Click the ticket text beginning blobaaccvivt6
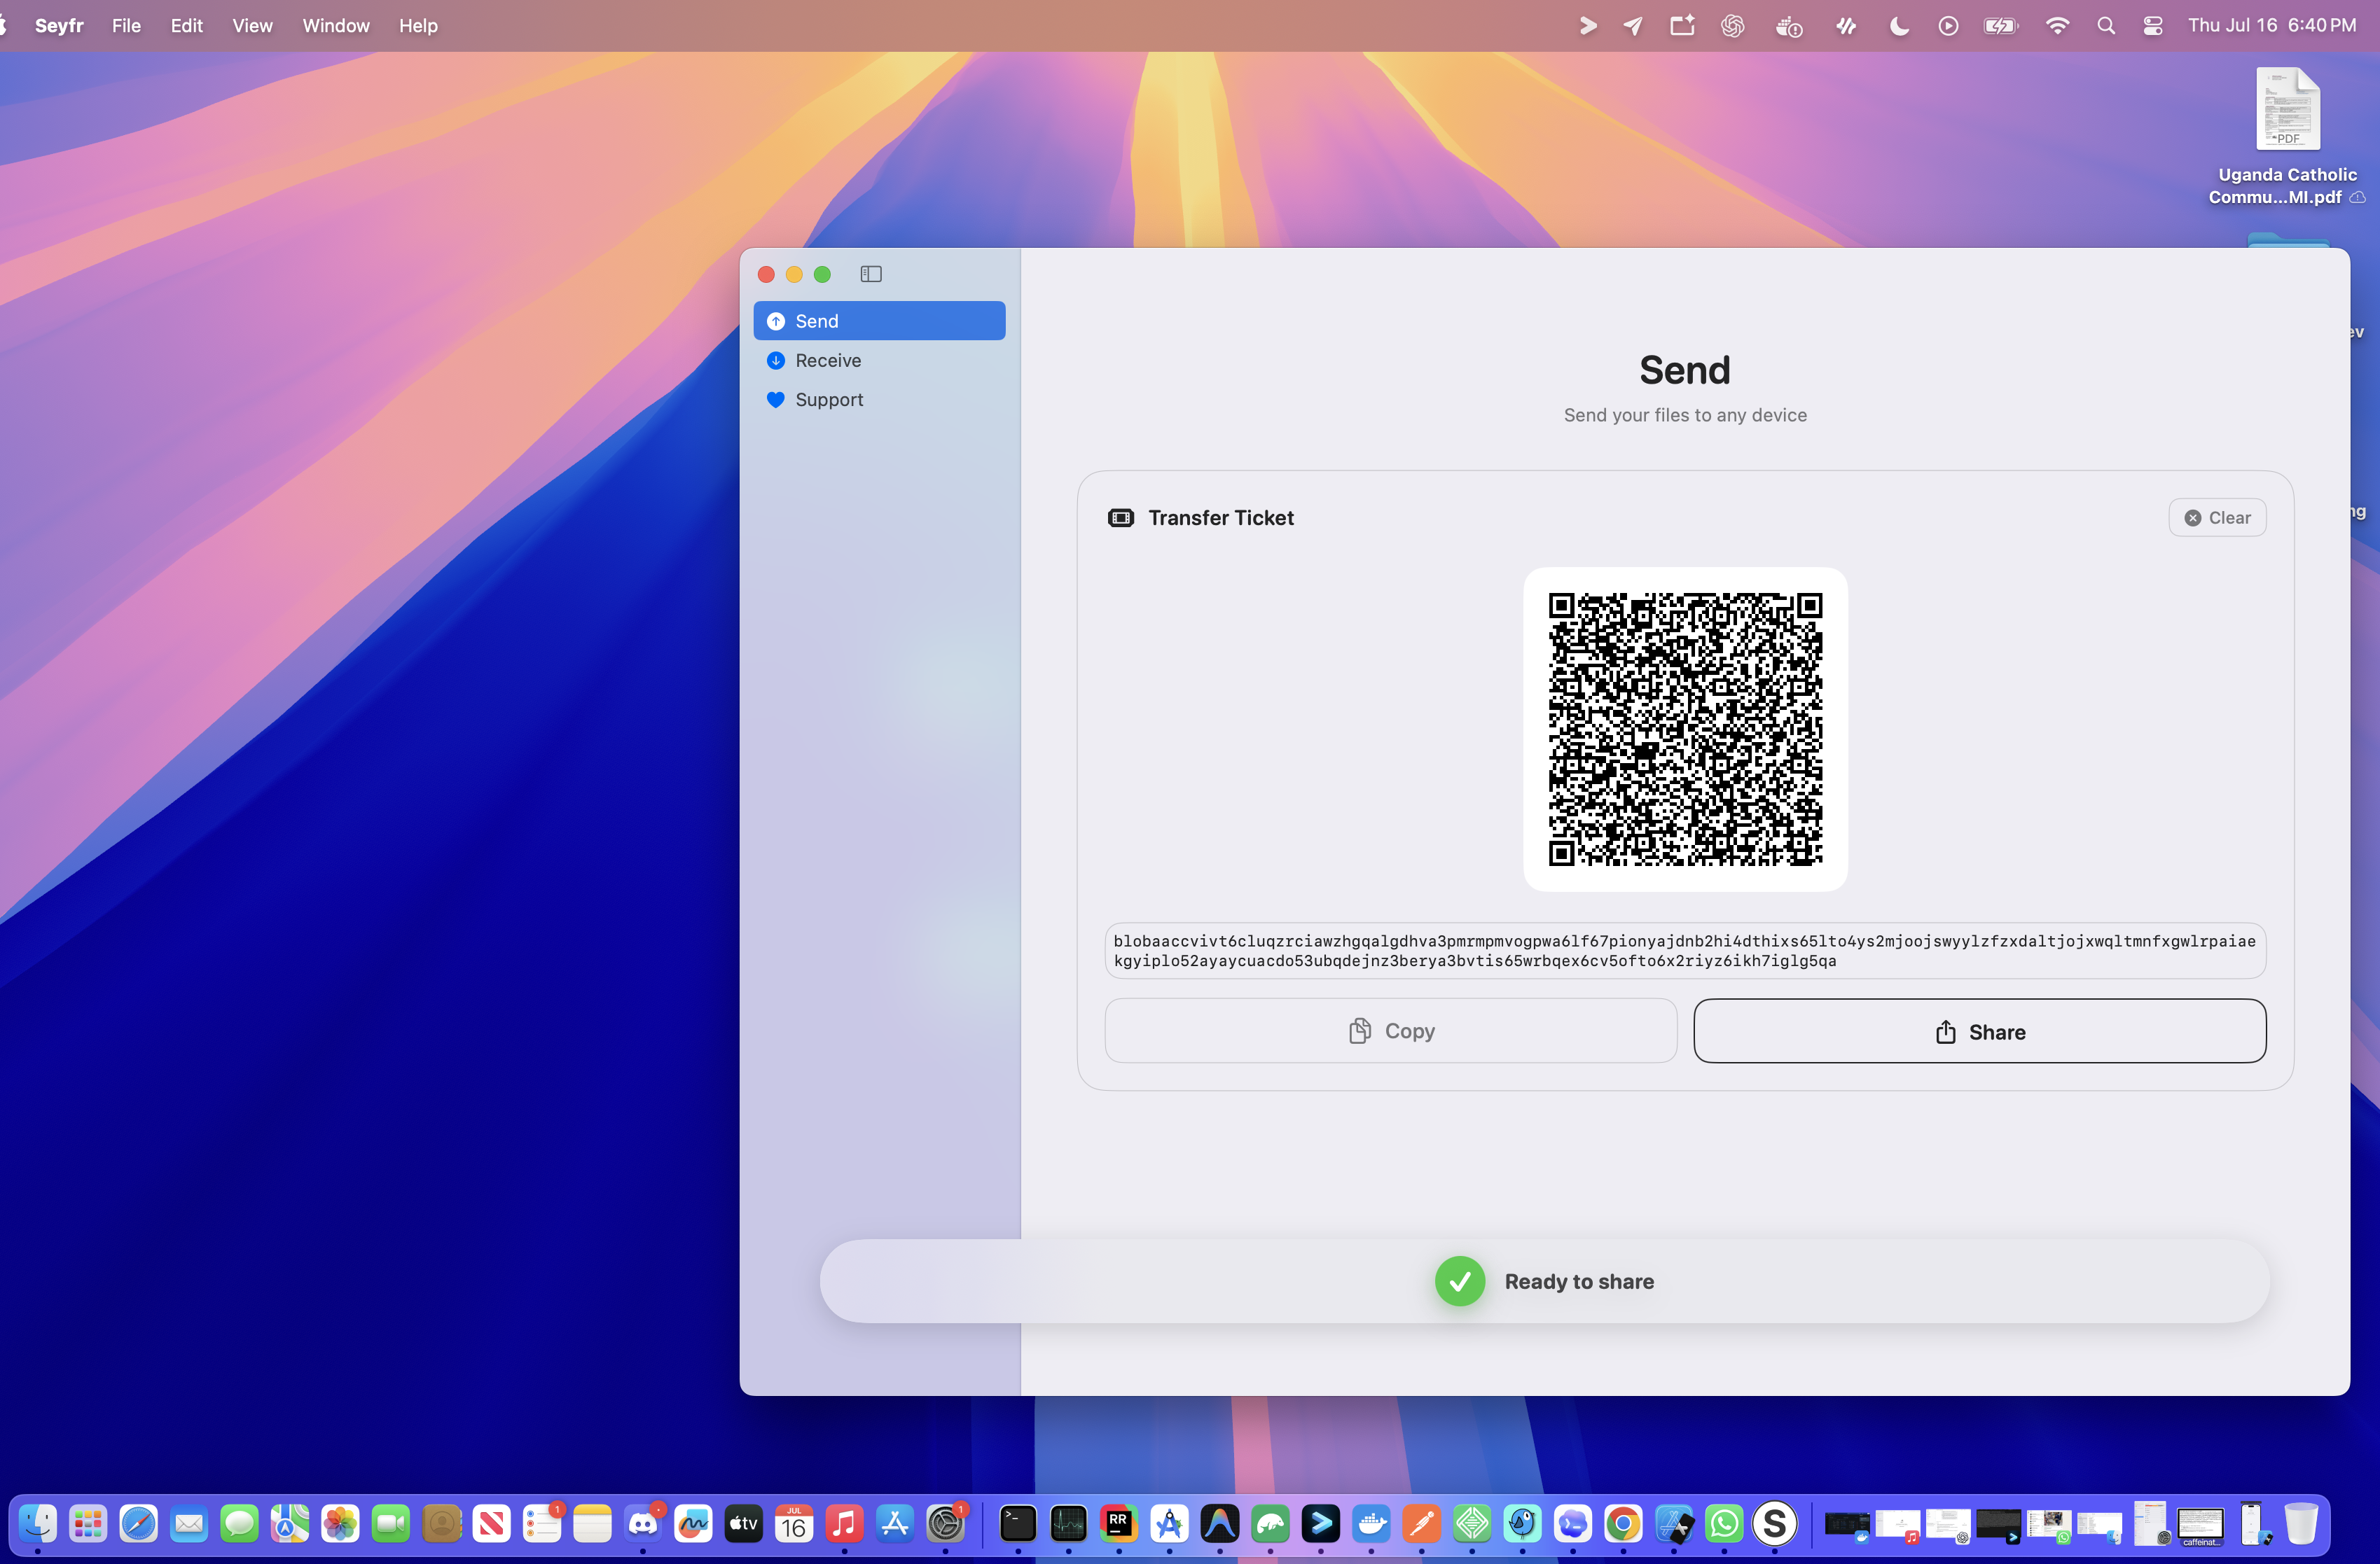Viewport: 2380px width, 1564px height. pos(1684,951)
